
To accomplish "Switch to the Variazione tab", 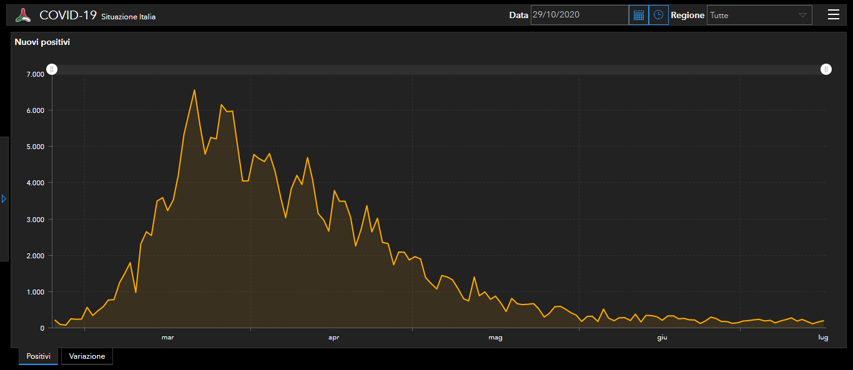I will 87,356.
